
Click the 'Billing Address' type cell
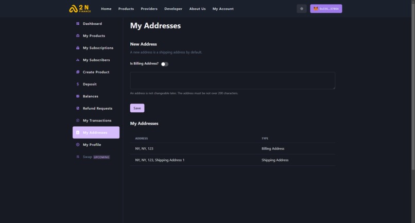(x=273, y=148)
